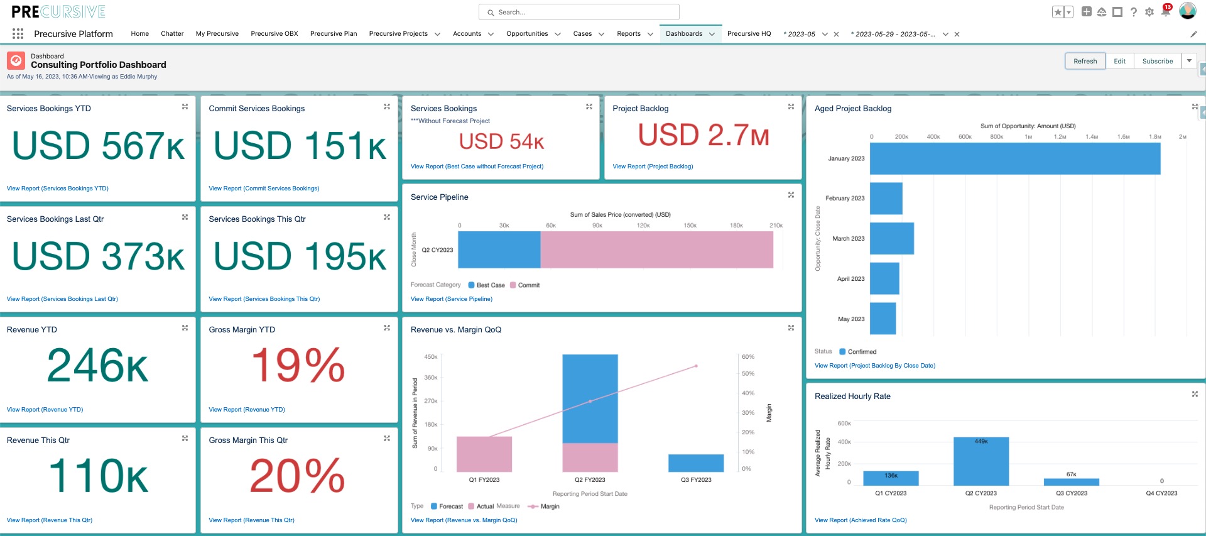Click the Consulting Portfolio Dashboard icon

(x=16, y=60)
